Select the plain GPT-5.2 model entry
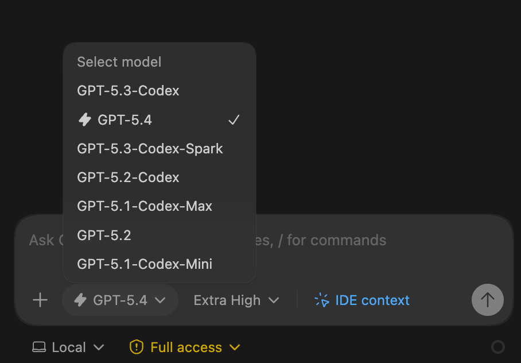Screen dimensions: 521x363 pos(104,235)
